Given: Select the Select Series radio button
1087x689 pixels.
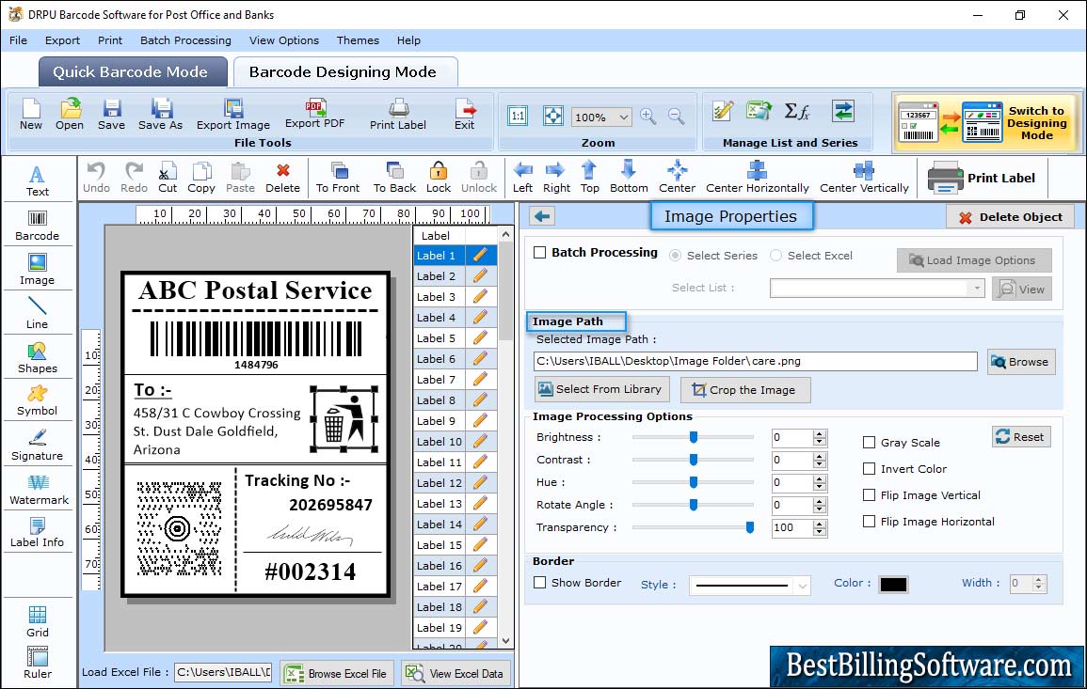Looking at the screenshot, I should 675,256.
